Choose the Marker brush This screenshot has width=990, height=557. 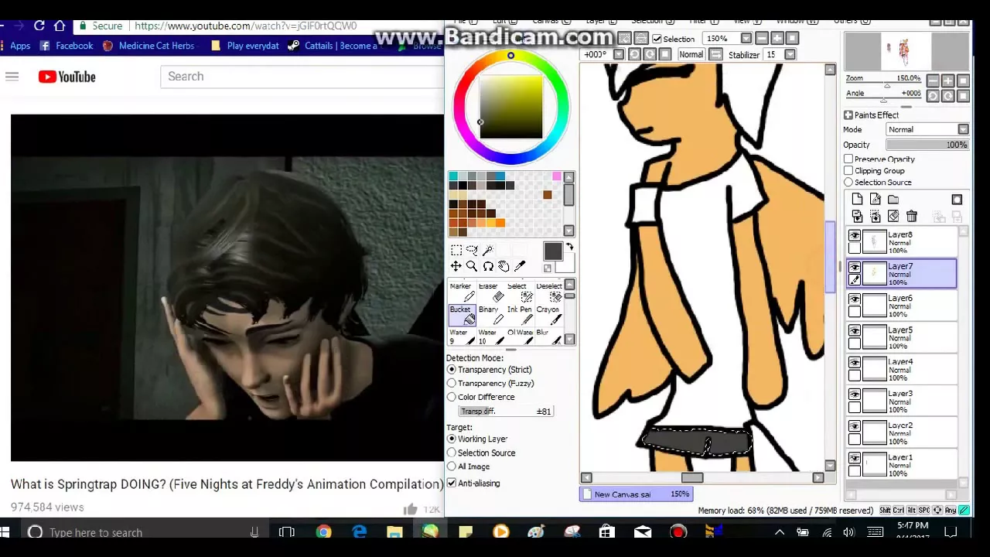(x=462, y=292)
